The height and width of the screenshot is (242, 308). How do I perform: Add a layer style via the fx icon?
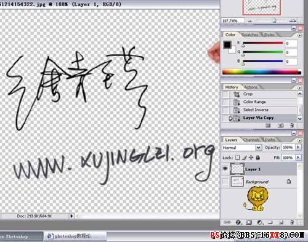(x=238, y=222)
